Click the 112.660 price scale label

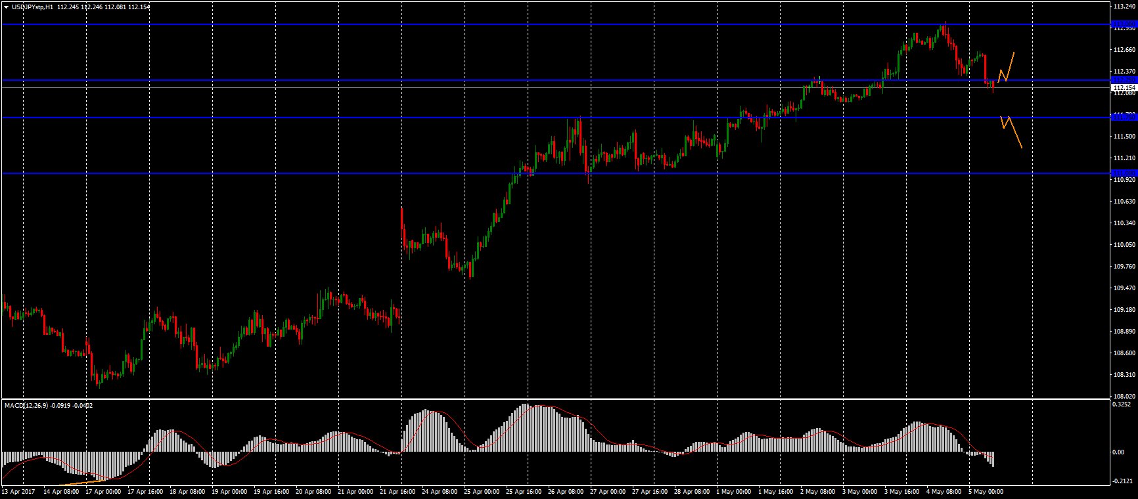[x=1124, y=50]
